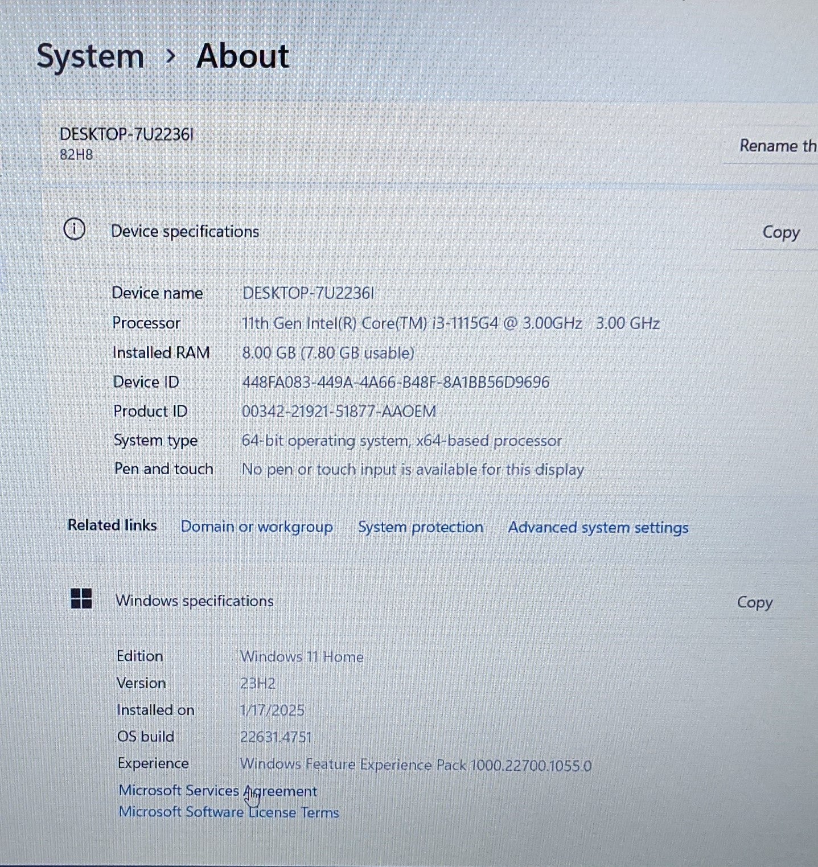The height and width of the screenshot is (867, 818).
Task: Click the Edition value Windows 11 Home
Action: click(302, 656)
